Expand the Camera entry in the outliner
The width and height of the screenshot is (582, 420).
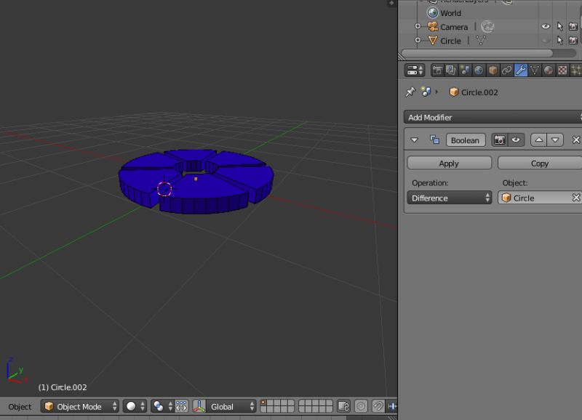417,26
